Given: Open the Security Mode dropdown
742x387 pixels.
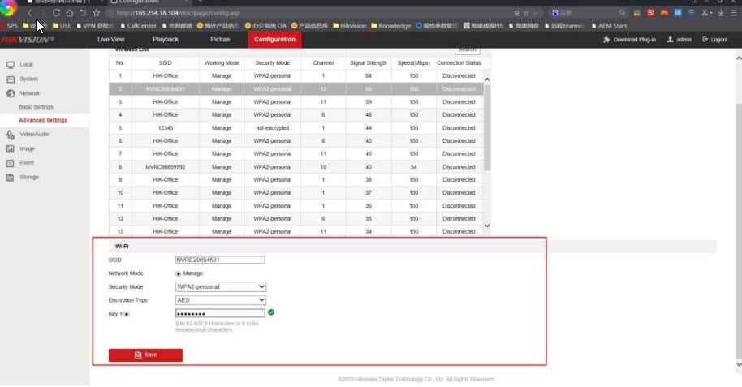Looking at the screenshot, I should (x=221, y=286).
